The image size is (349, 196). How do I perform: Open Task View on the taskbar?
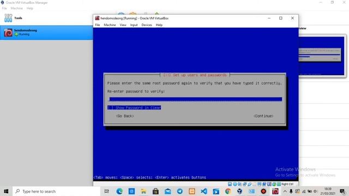(x=107, y=191)
